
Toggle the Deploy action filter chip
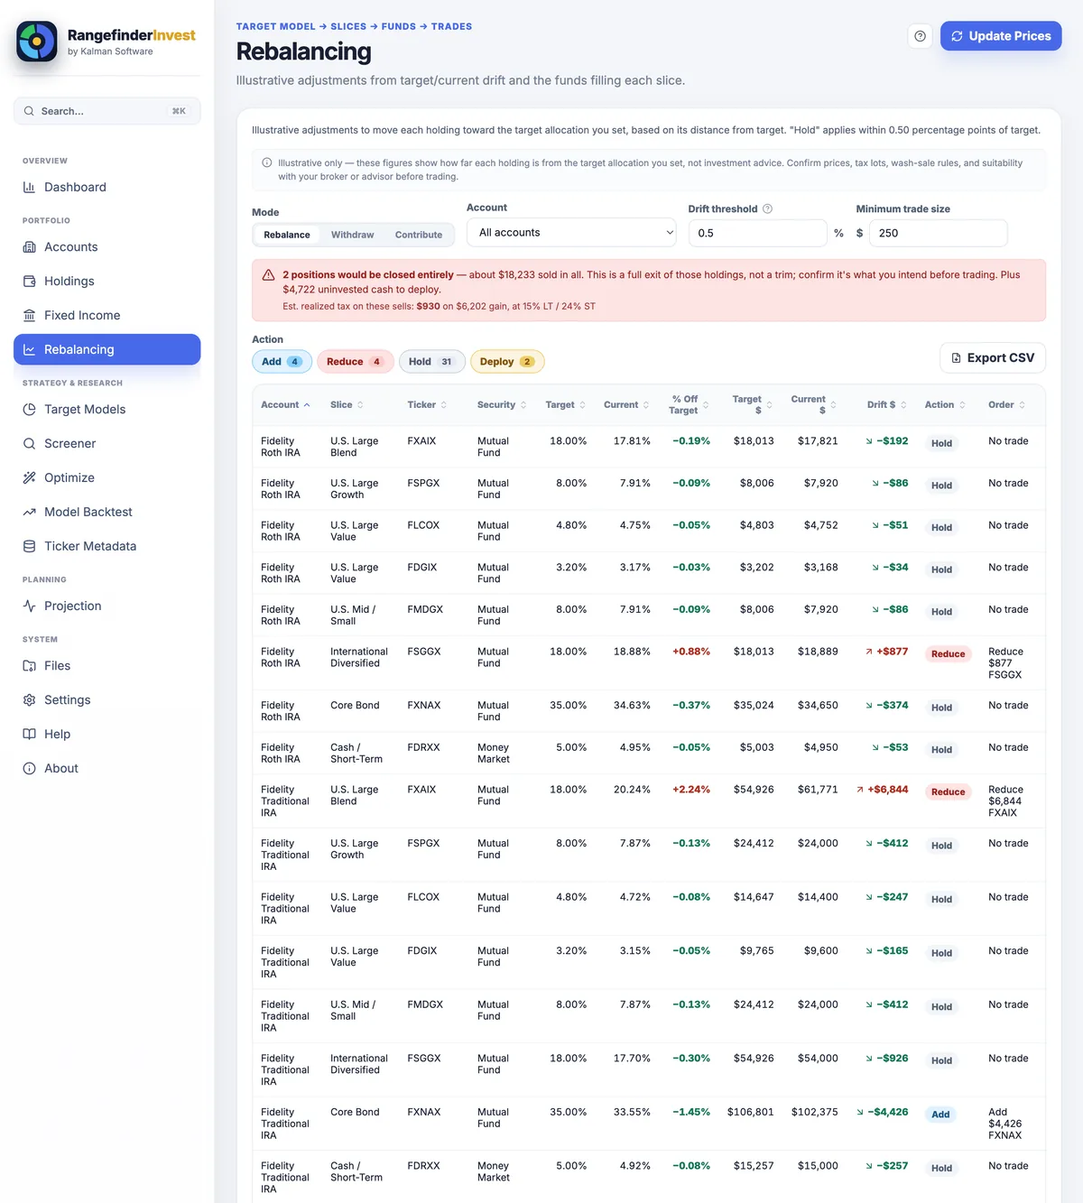click(507, 362)
